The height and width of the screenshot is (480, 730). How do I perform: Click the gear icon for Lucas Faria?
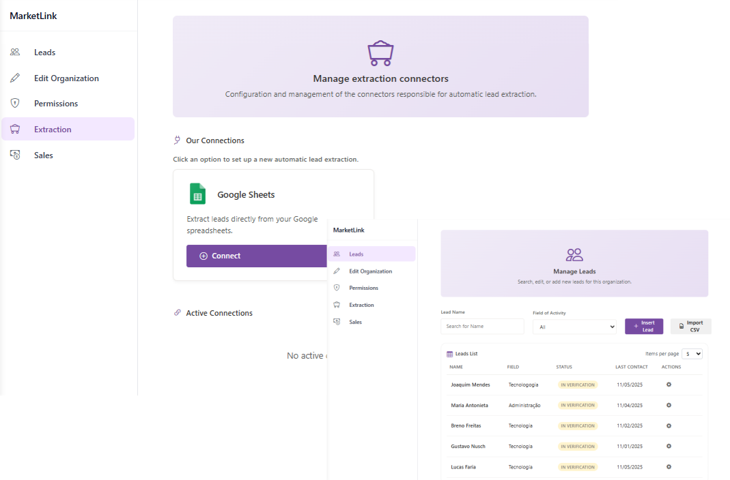click(x=669, y=466)
